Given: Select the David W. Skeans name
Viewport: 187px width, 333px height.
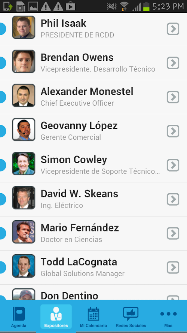Looking at the screenshot, I should pos(79,194).
